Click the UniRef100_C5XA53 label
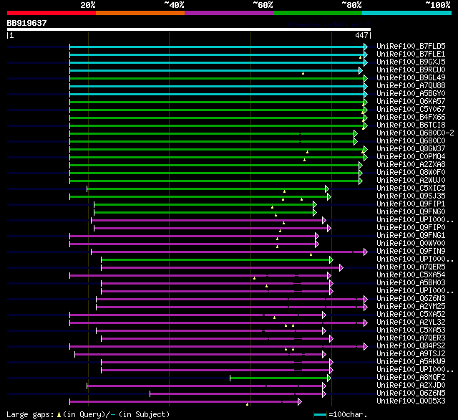 click(x=411, y=330)
